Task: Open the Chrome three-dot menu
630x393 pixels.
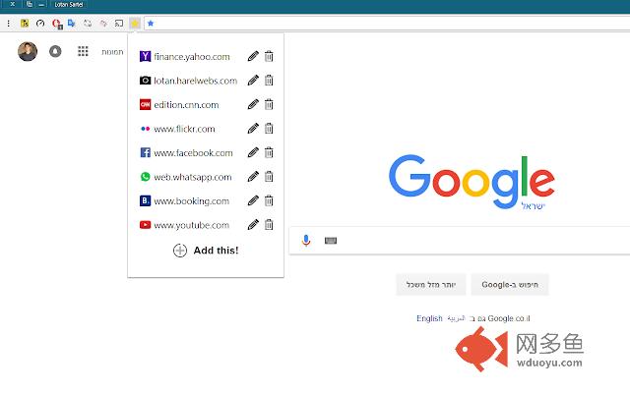Action: tap(9, 24)
